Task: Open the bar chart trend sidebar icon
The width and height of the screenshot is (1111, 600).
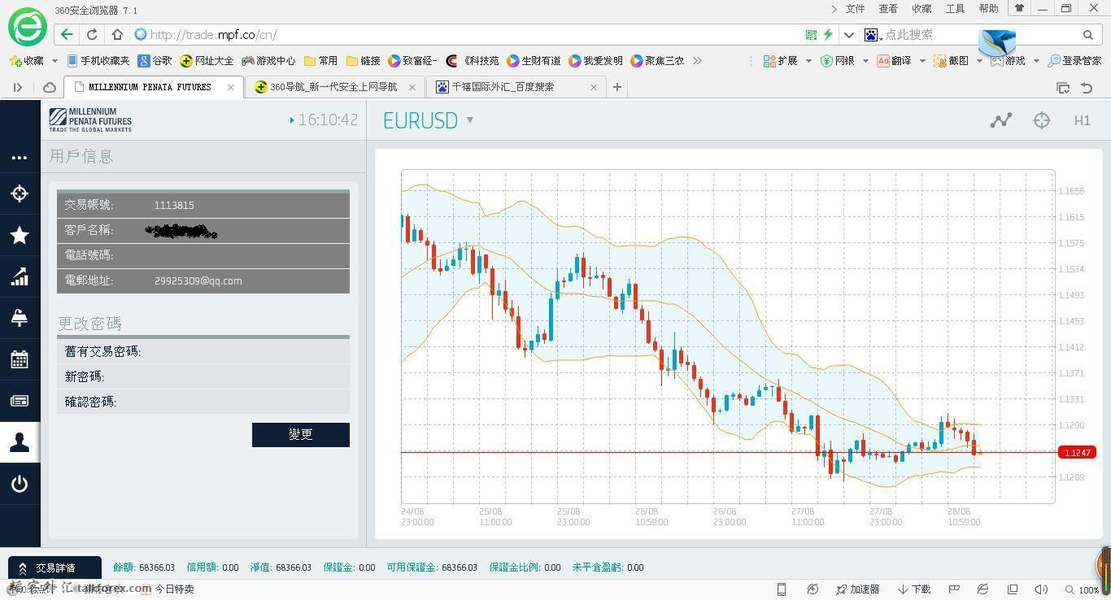Action: [x=20, y=276]
